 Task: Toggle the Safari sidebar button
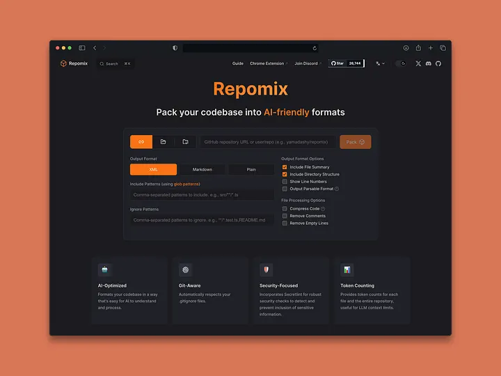[82, 48]
